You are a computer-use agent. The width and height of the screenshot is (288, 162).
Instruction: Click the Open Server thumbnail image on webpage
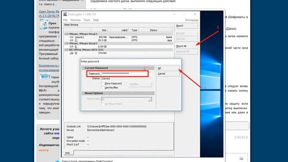pos(44,24)
